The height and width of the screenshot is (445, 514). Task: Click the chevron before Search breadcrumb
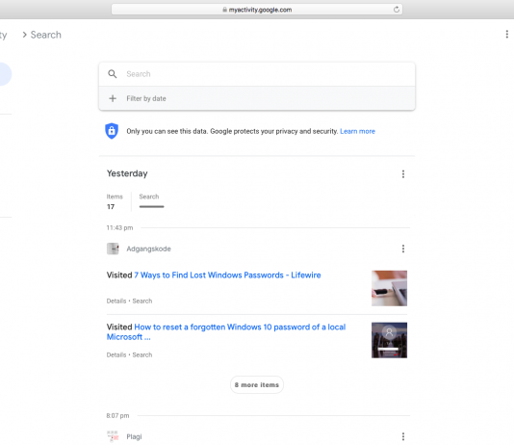(24, 35)
